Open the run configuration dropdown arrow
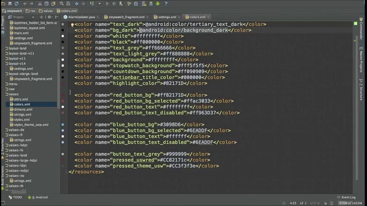Image resolution: width=367 pixels, height=206 pixels. [x=99, y=3]
